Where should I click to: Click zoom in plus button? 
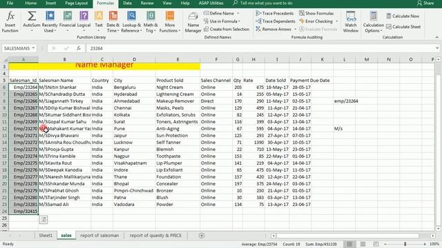click(x=425, y=244)
